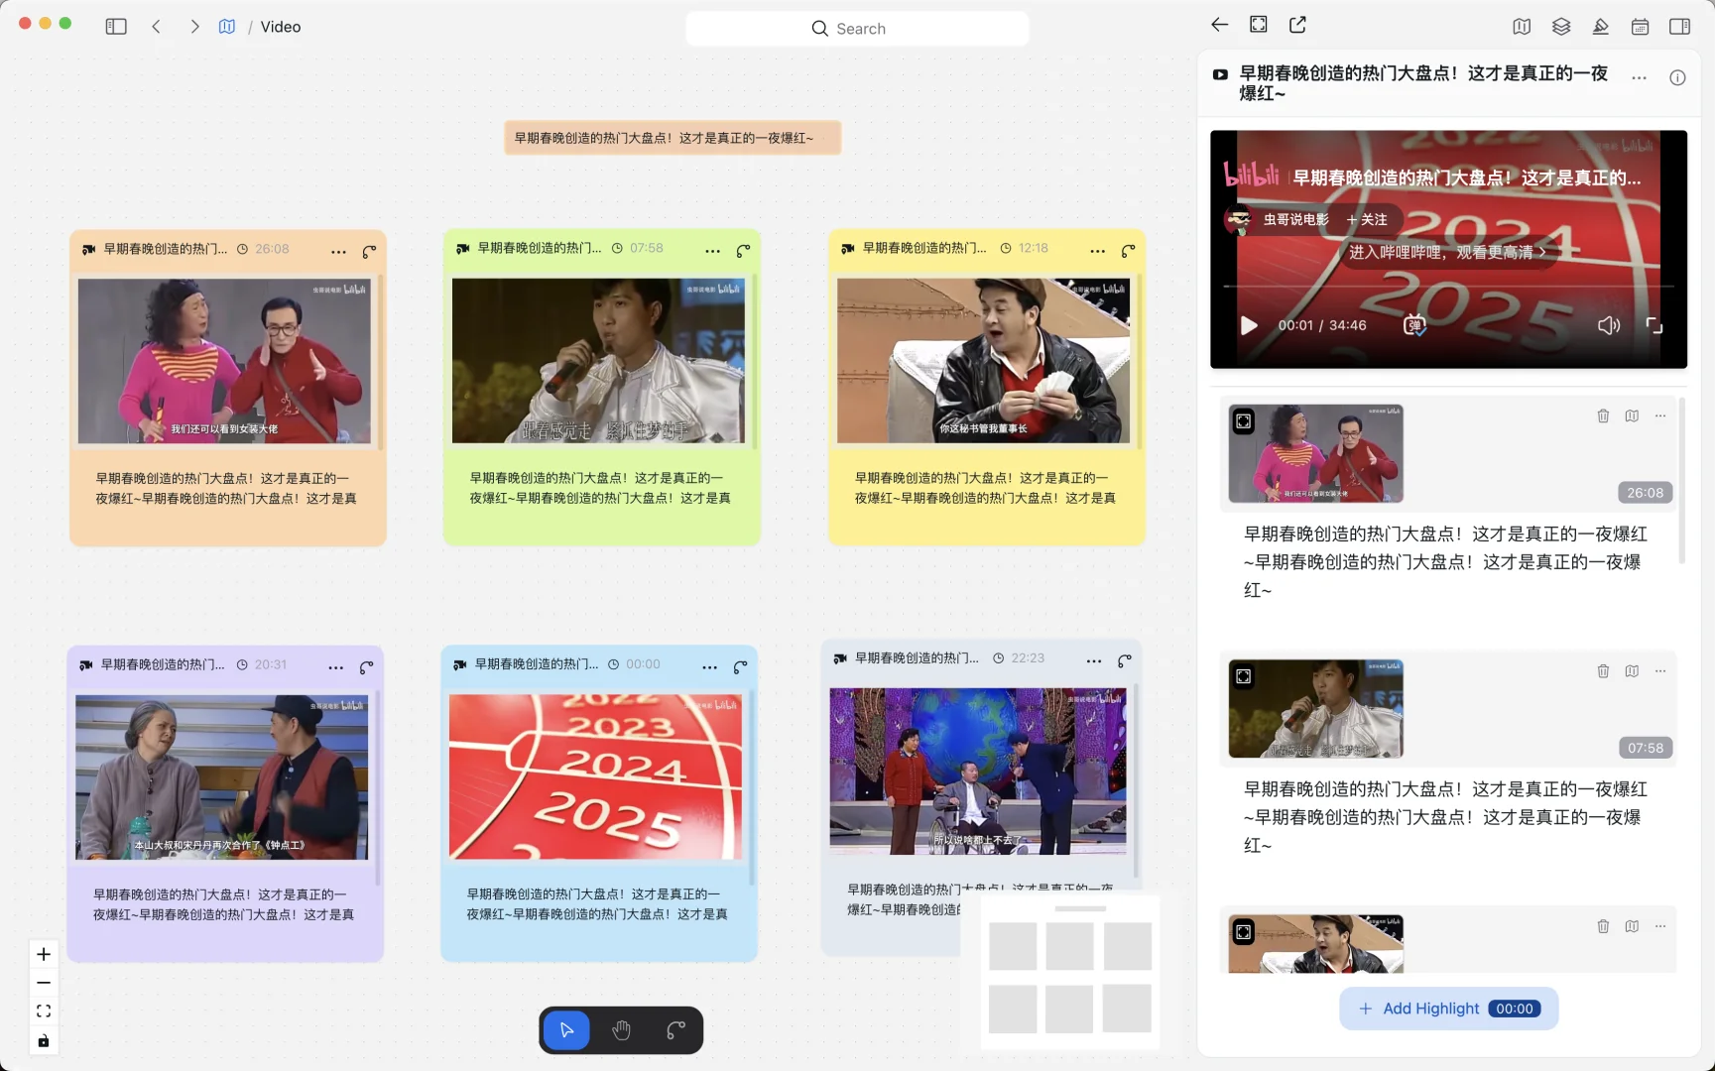
Task: Open the calendar icon
Action: (1641, 27)
